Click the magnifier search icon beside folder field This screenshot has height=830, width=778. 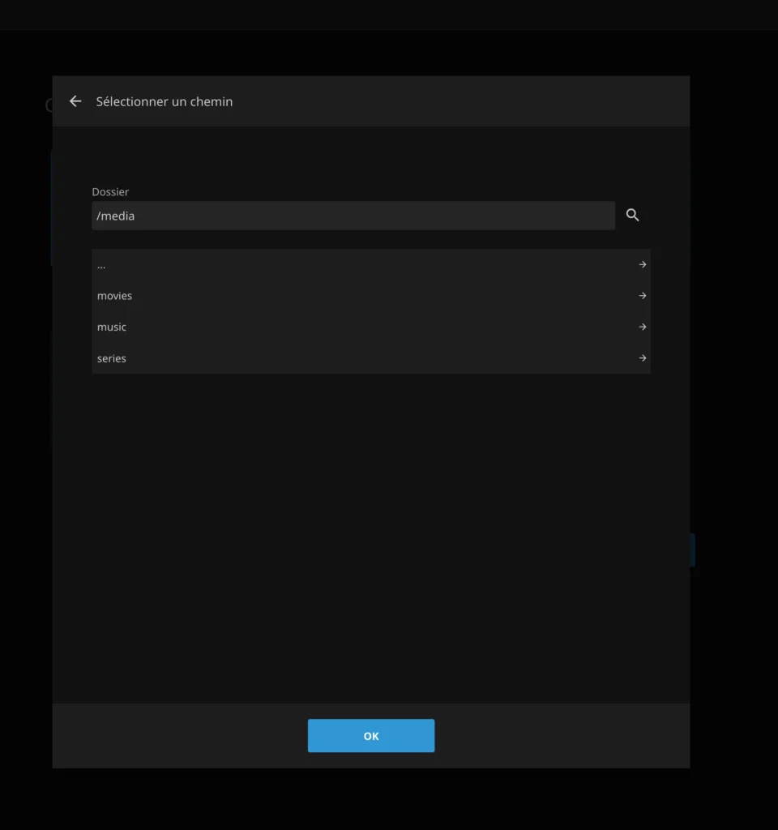point(633,216)
